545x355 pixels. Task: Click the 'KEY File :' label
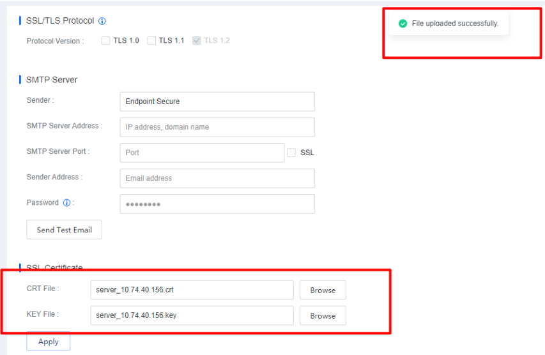[43, 314]
